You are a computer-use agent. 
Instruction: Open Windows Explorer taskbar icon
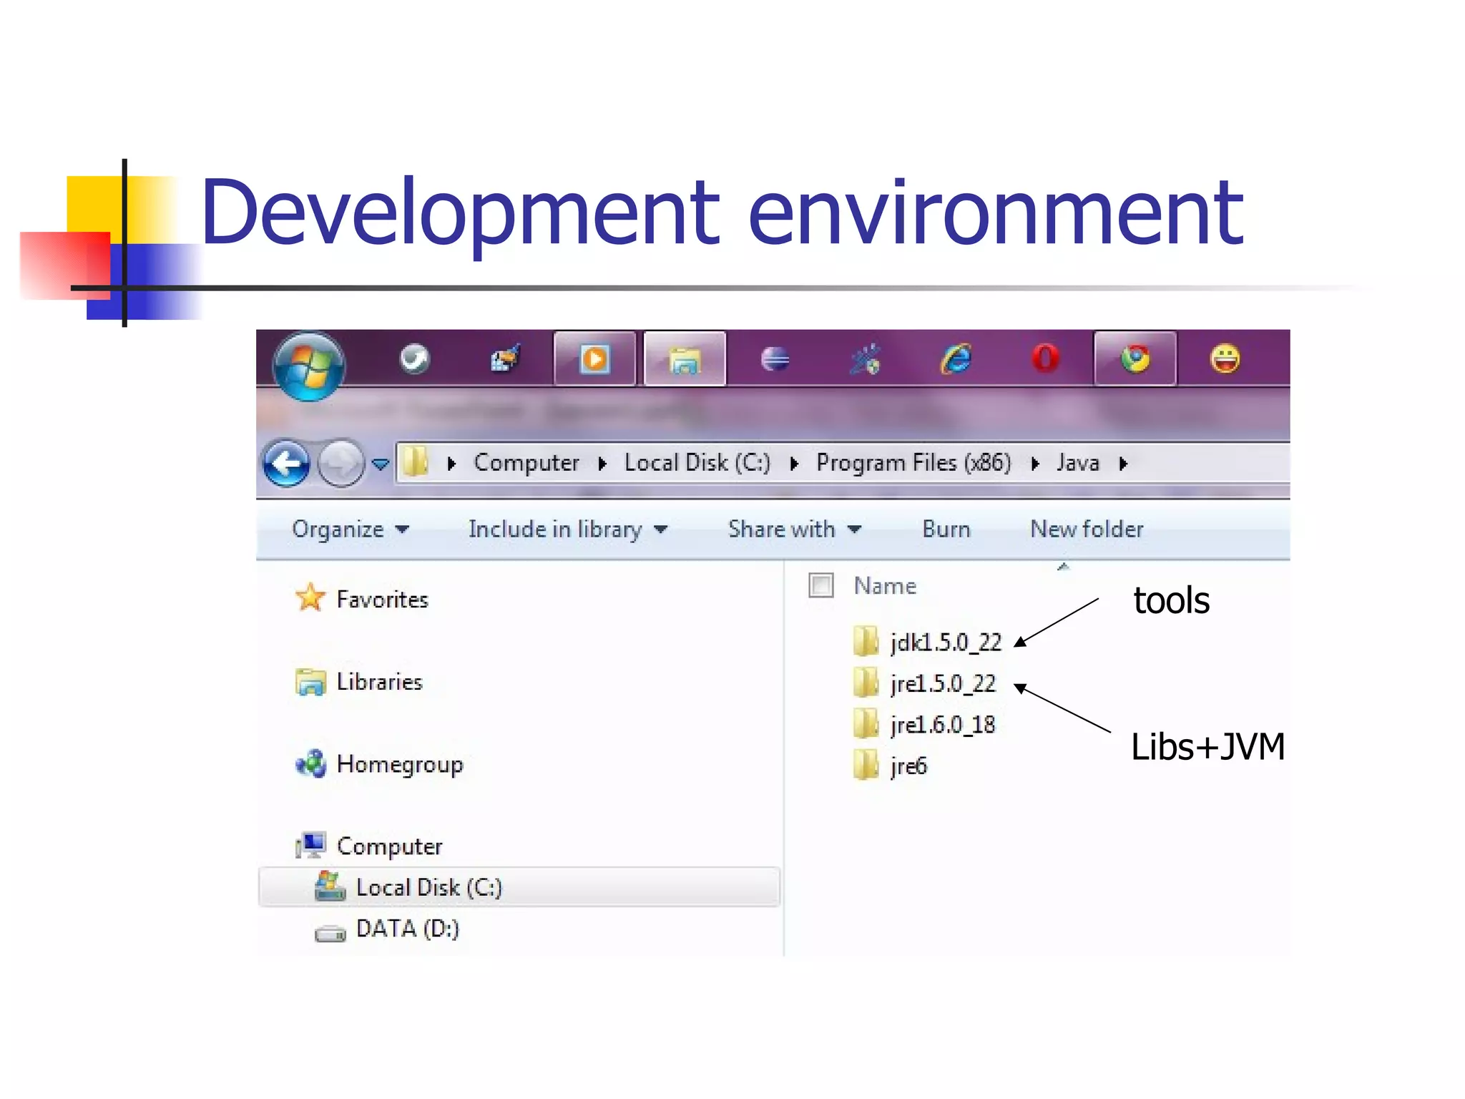click(685, 359)
